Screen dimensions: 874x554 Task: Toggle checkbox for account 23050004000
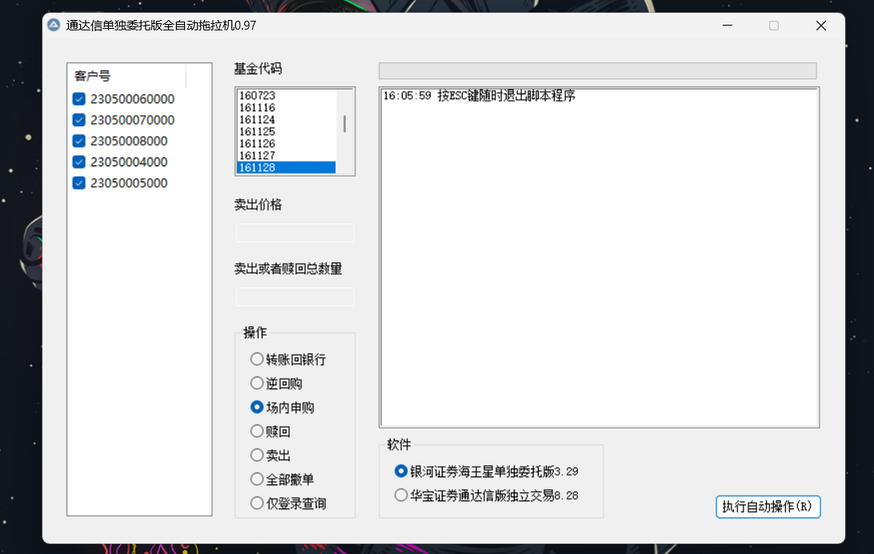pyautogui.click(x=78, y=162)
